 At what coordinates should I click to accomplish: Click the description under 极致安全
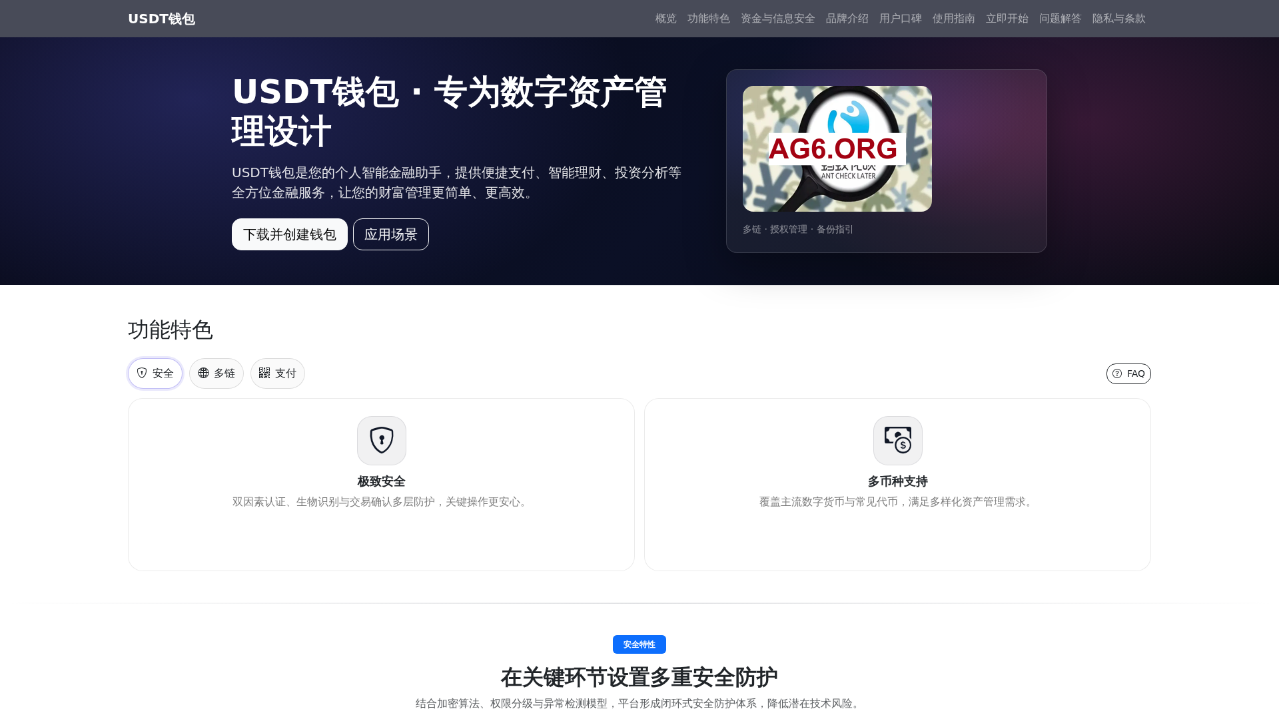pos(382,502)
